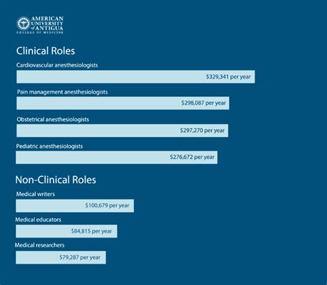Screen dimensions: 327x285
Task: Click the caduceus emblem in the logo
Action: [x=23, y=23]
